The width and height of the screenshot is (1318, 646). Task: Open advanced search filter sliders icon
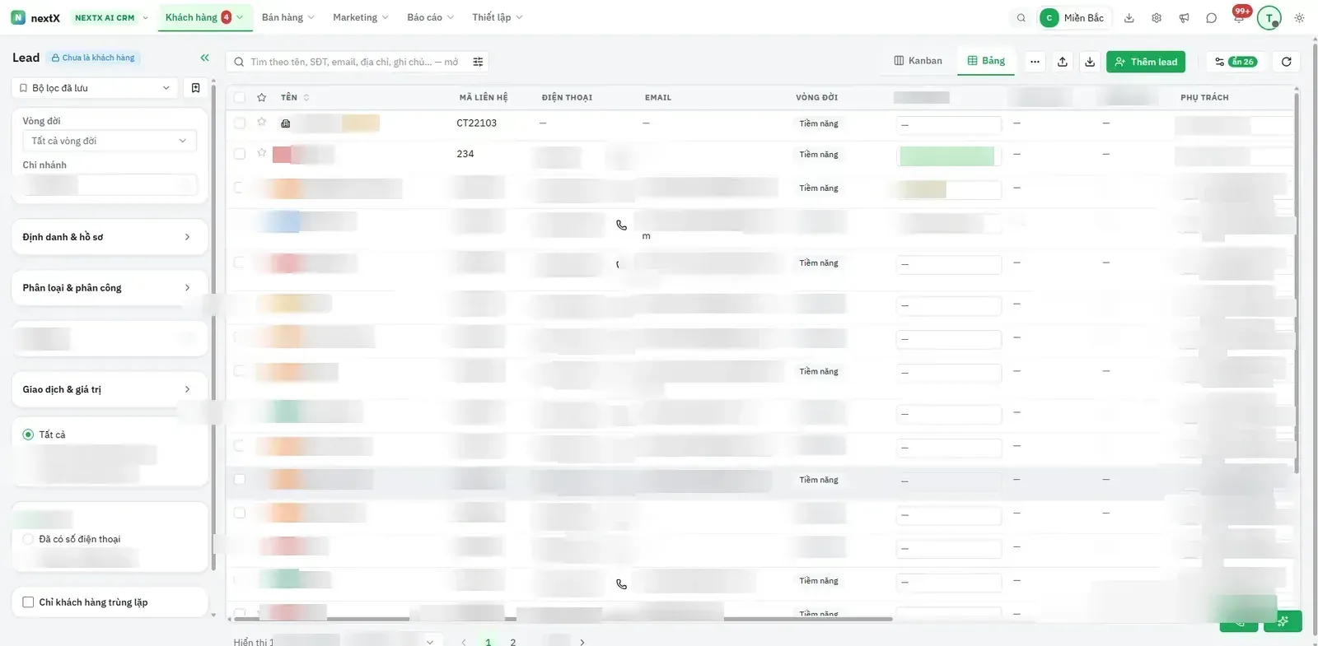click(x=478, y=62)
